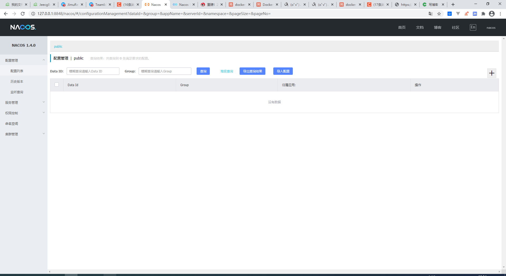Focus the Group search field

[x=165, y=71]
